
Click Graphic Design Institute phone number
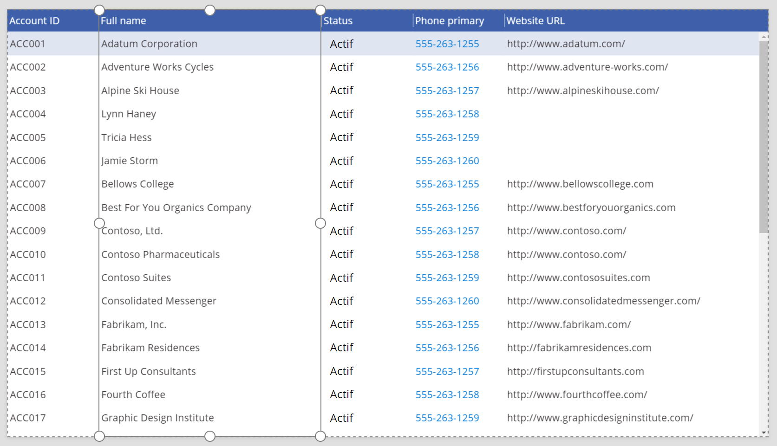click(447, 418)
